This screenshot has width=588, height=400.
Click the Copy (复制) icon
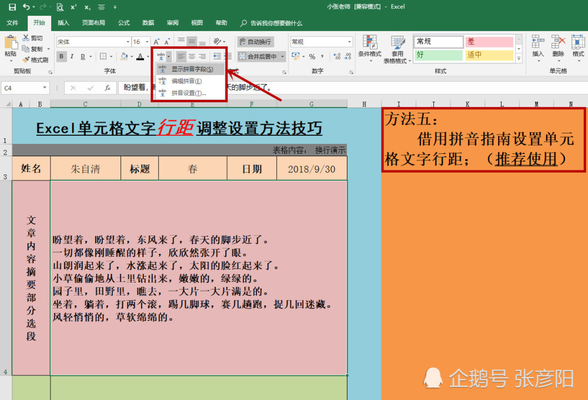(x=25, y=49)
